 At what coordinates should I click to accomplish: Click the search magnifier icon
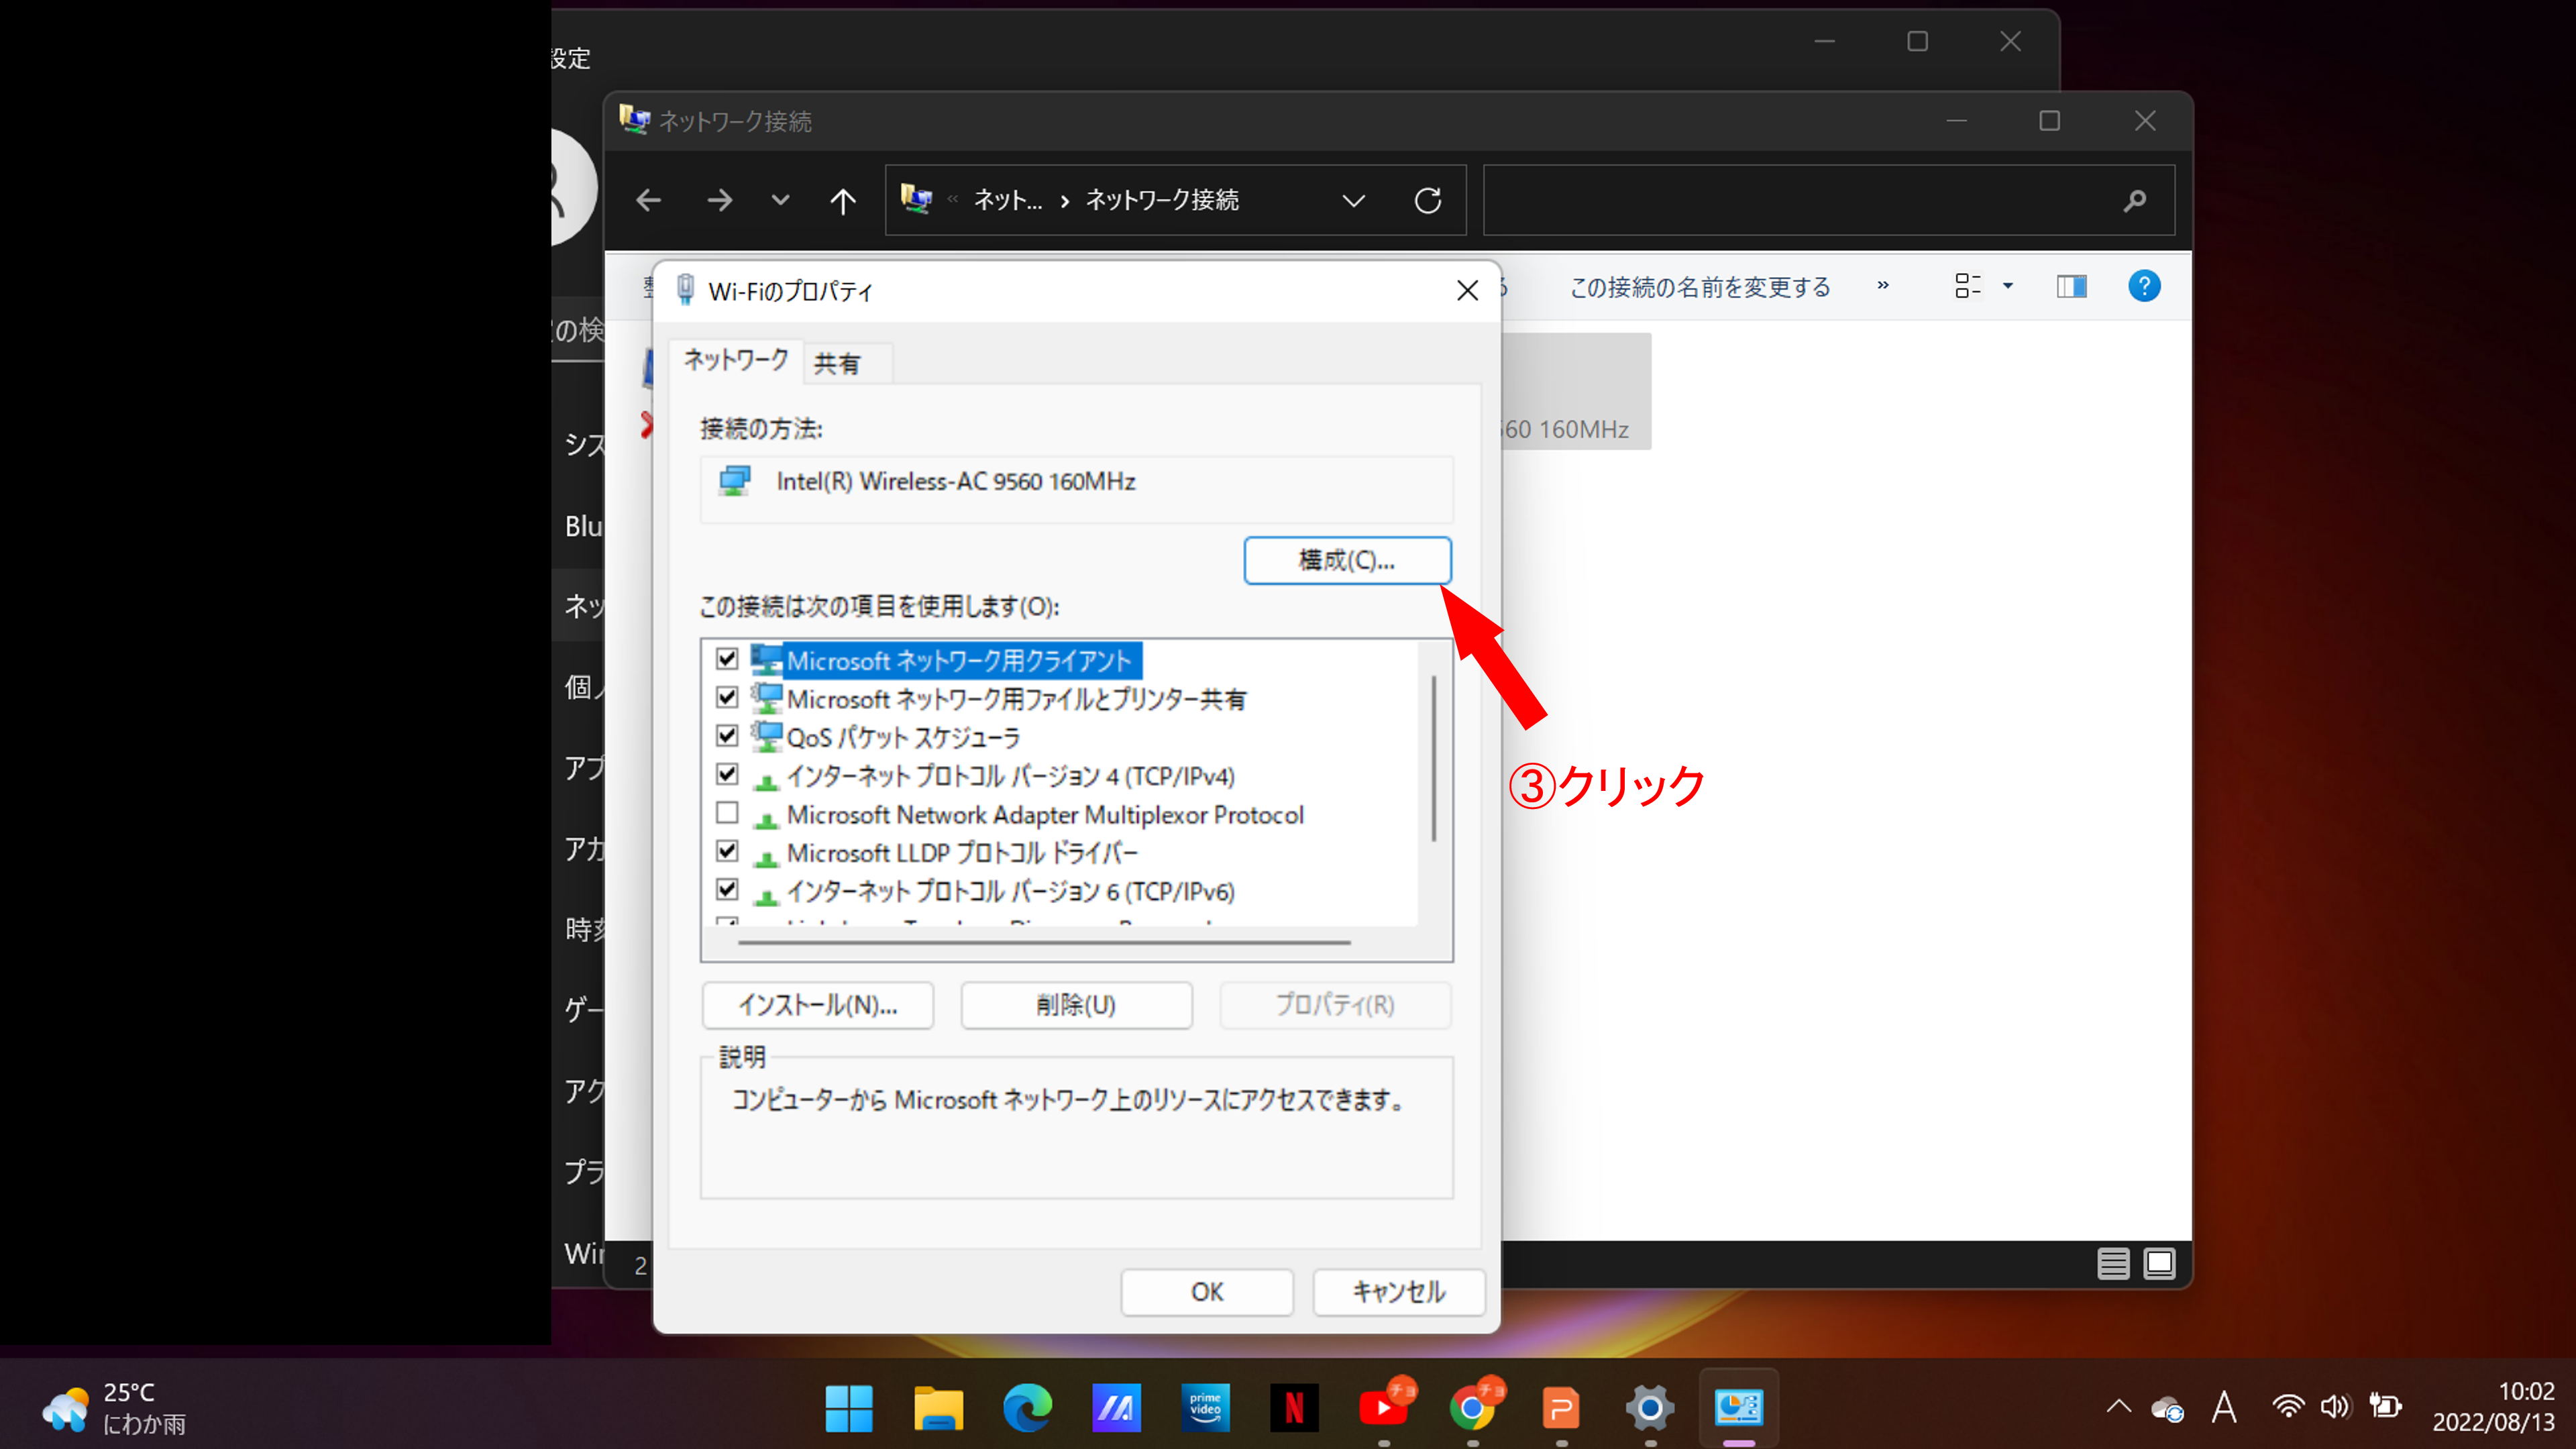click(2134, 201)
